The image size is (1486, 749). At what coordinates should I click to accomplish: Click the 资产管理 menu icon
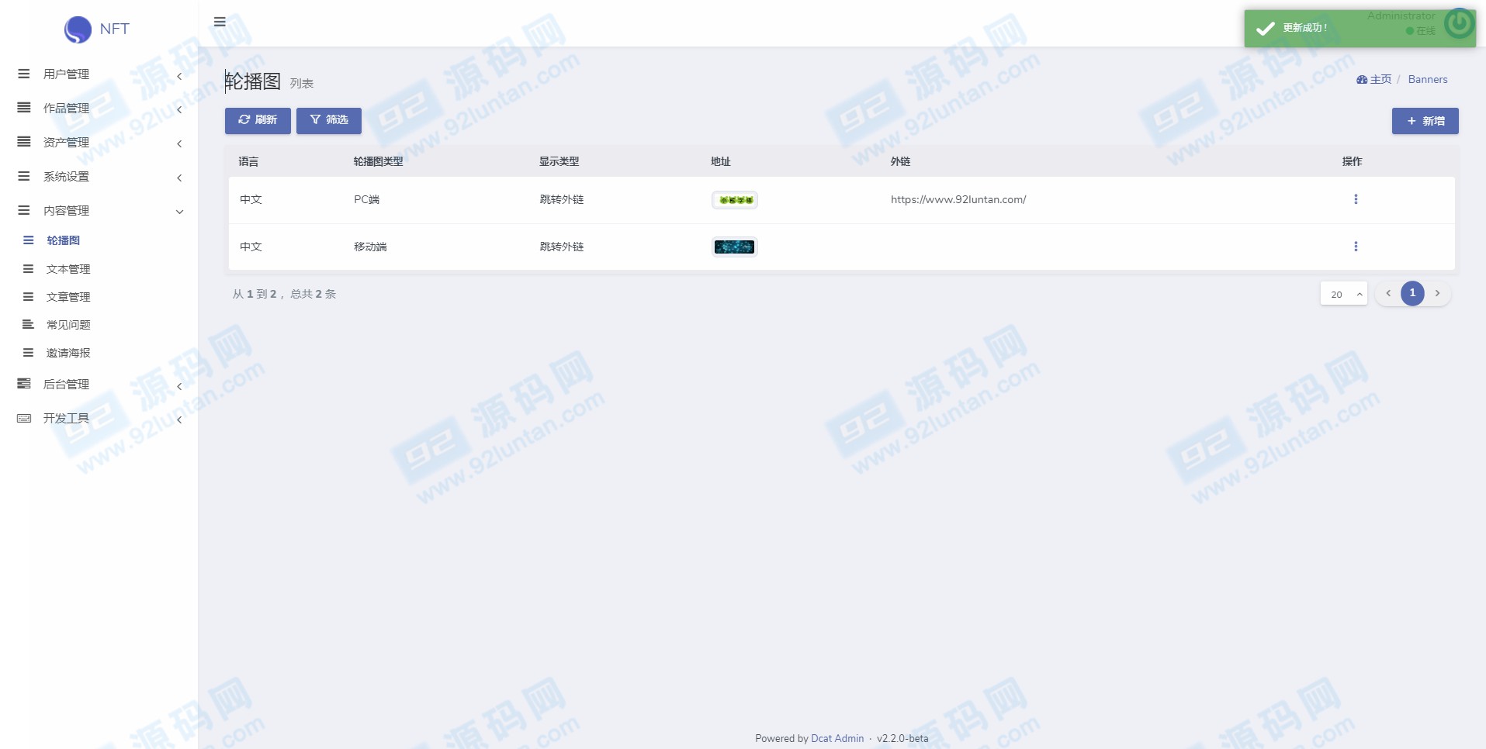point(24,142)
